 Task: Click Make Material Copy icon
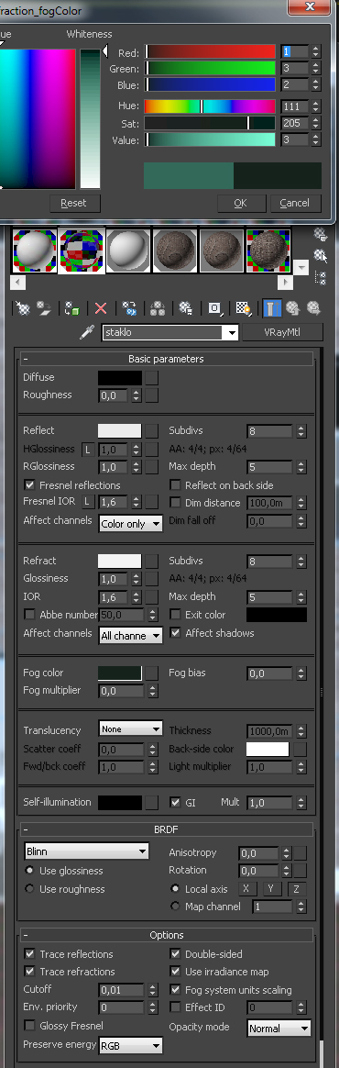(x=128, y=308)
